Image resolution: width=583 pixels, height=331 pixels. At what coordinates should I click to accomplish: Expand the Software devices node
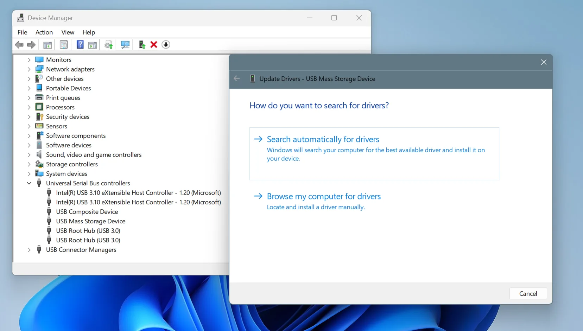pyautogui.click(x=29, y=145)
